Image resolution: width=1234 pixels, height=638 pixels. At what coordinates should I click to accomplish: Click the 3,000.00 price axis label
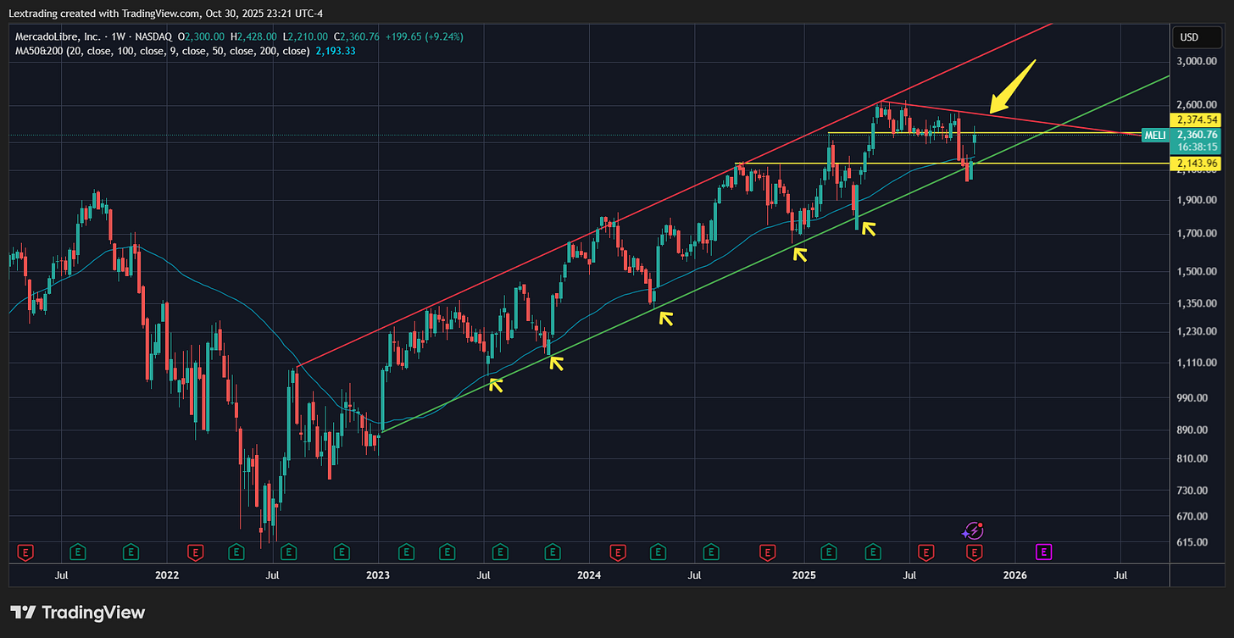coord(1197,62)
